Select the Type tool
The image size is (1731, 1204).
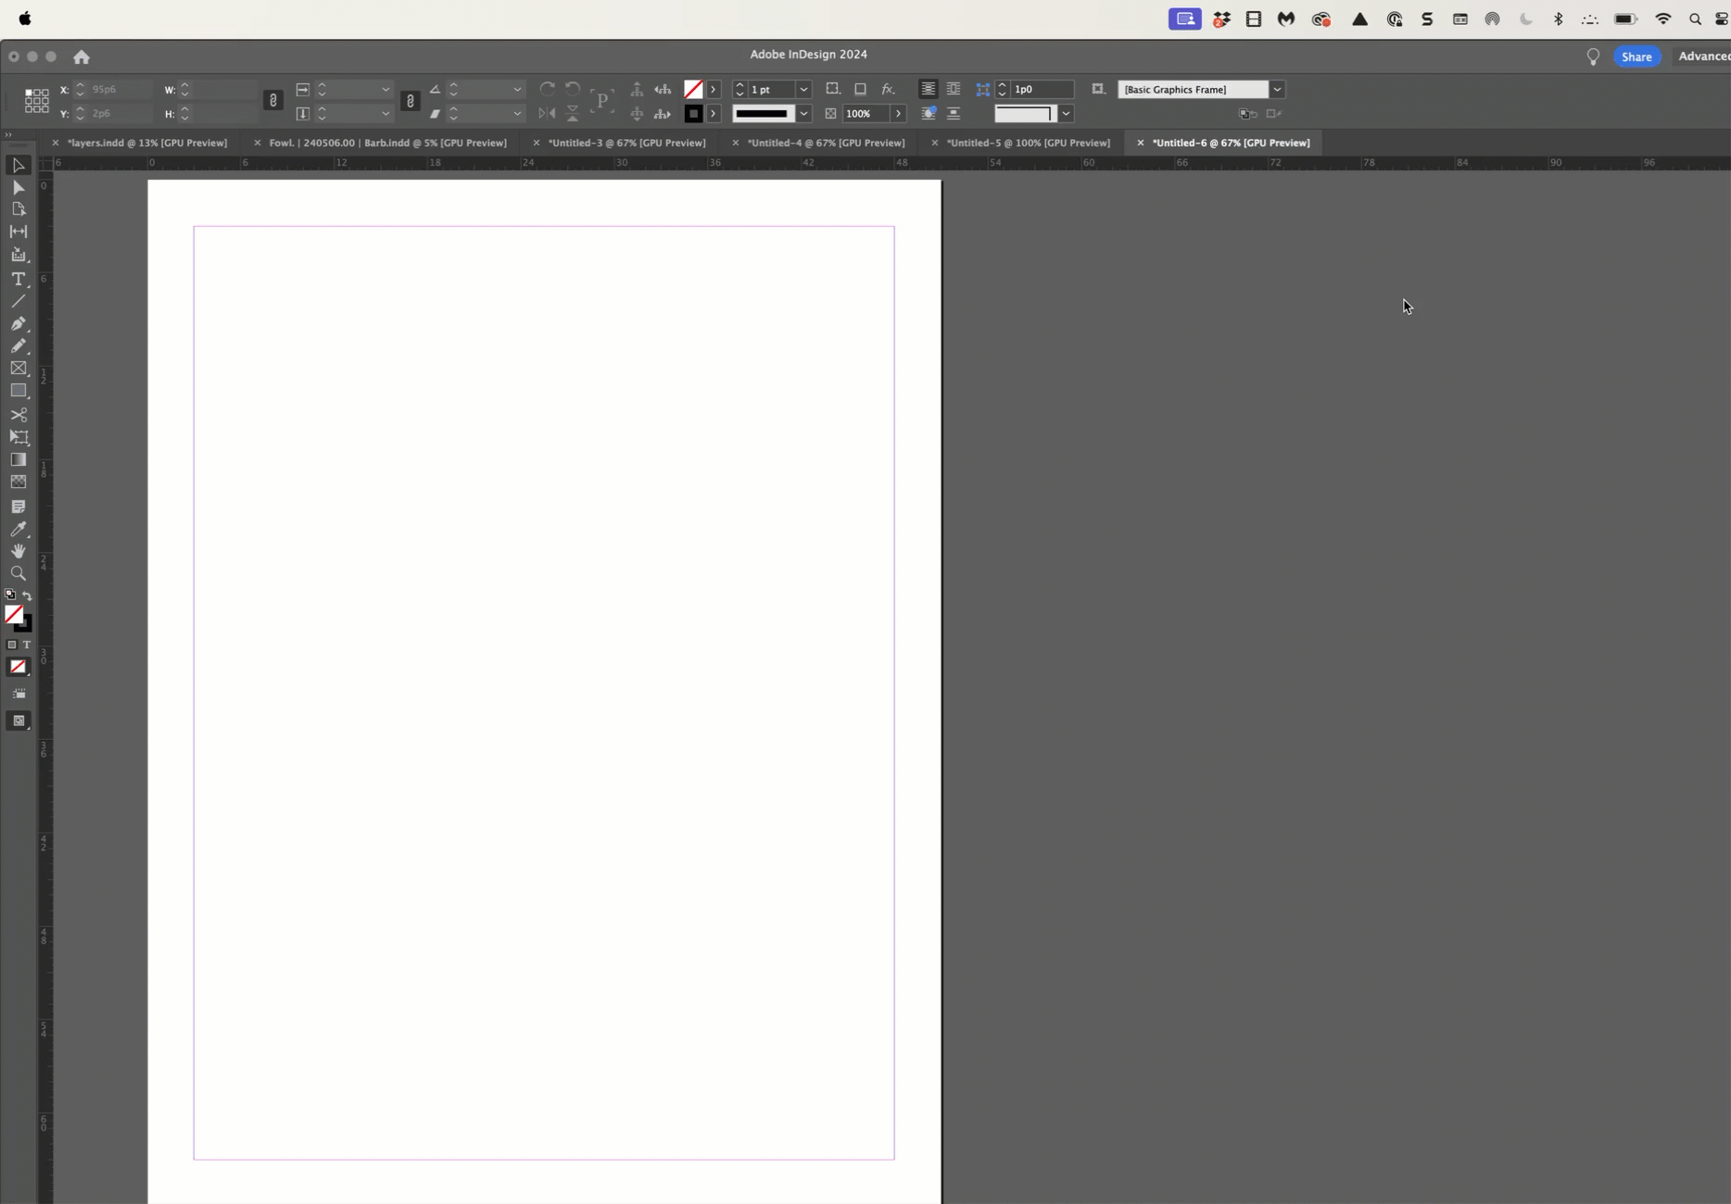(x=18, y=279)
